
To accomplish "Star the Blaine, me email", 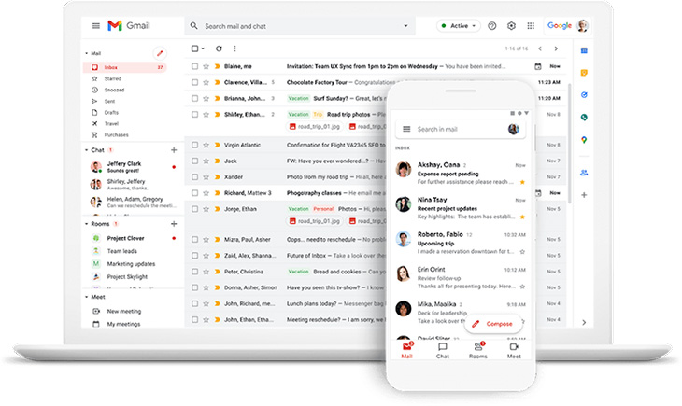I will tap(206, 66).
